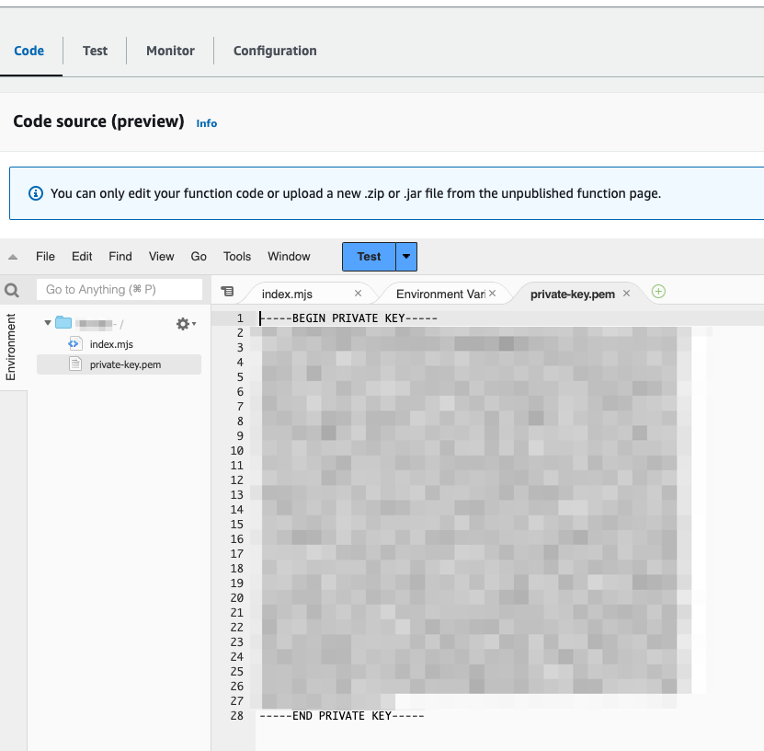Image resolution: width=764 pixels, height=751 pixels.
Task: Select index.mjs in file tree
Action: [x=111, y=344]
